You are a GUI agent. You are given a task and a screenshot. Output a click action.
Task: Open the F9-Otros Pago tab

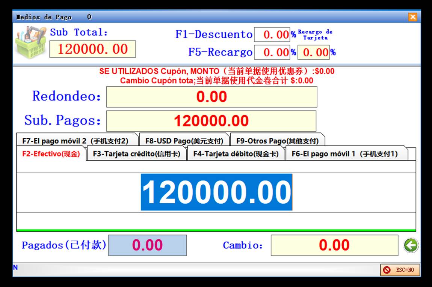(277, 141)
